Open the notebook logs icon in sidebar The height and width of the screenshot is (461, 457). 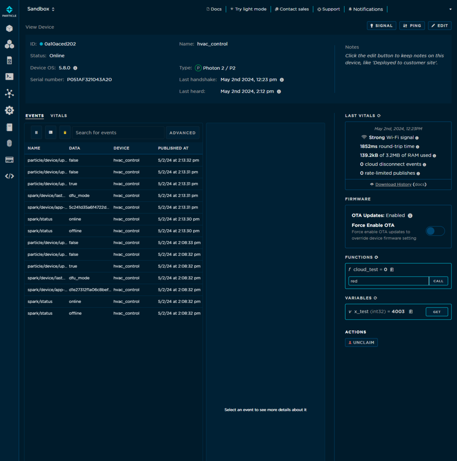tap(9, 127)
